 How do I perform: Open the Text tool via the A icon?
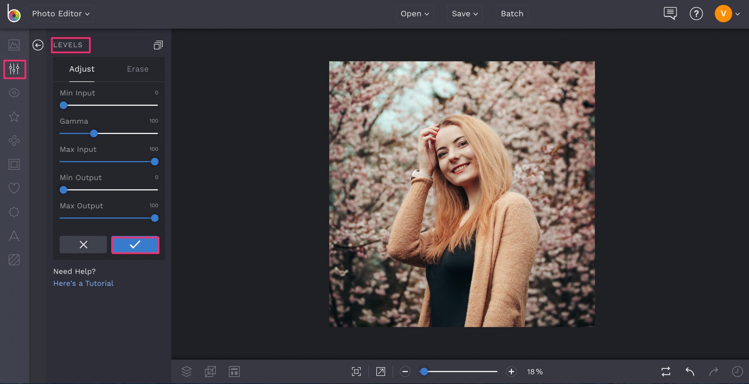(x=14, y=236)
